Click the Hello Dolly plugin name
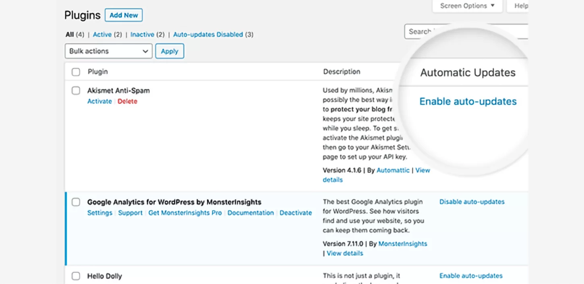584x284 pixels. 105,276
